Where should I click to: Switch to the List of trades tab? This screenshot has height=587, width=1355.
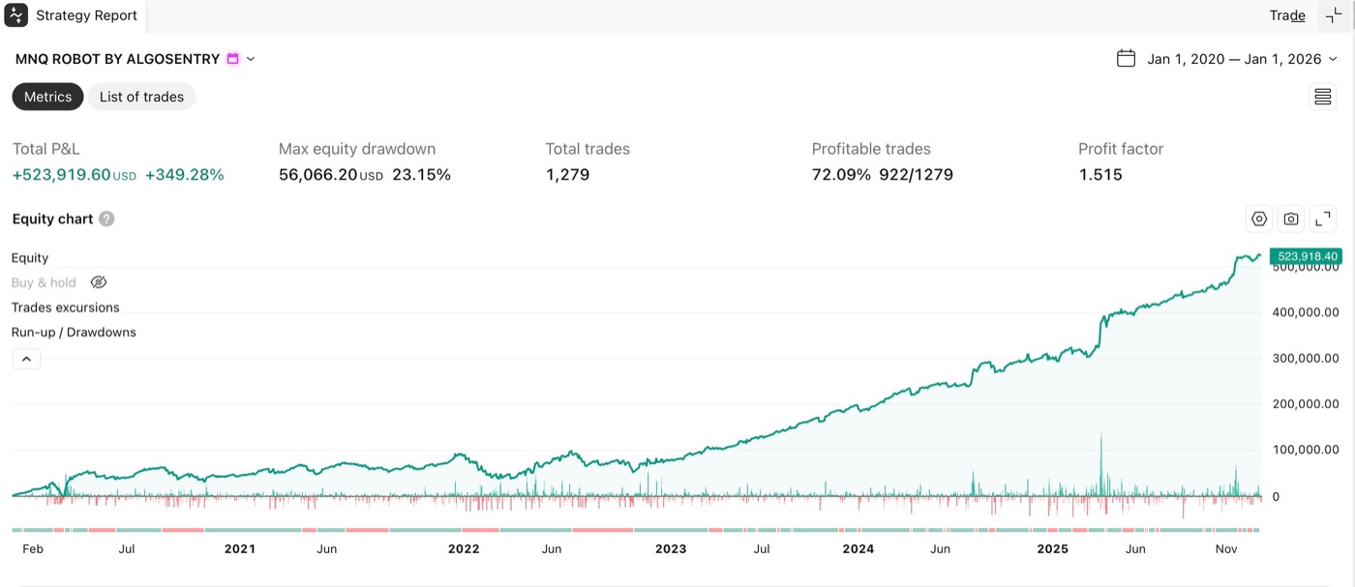point(141,97)
